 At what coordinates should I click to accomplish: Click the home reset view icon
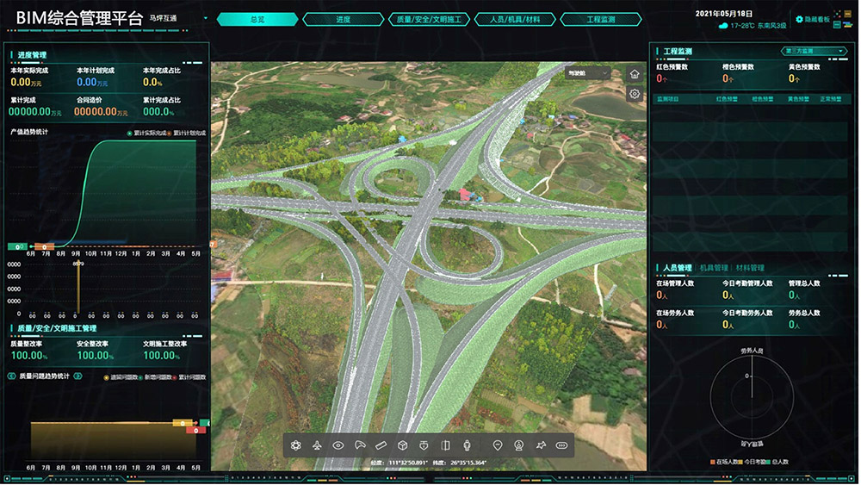point(635,74)
